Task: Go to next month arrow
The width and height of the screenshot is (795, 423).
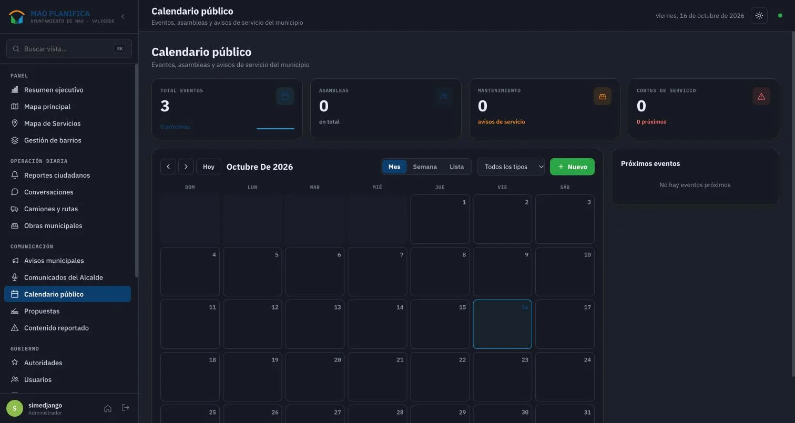Action: point(186,167)
